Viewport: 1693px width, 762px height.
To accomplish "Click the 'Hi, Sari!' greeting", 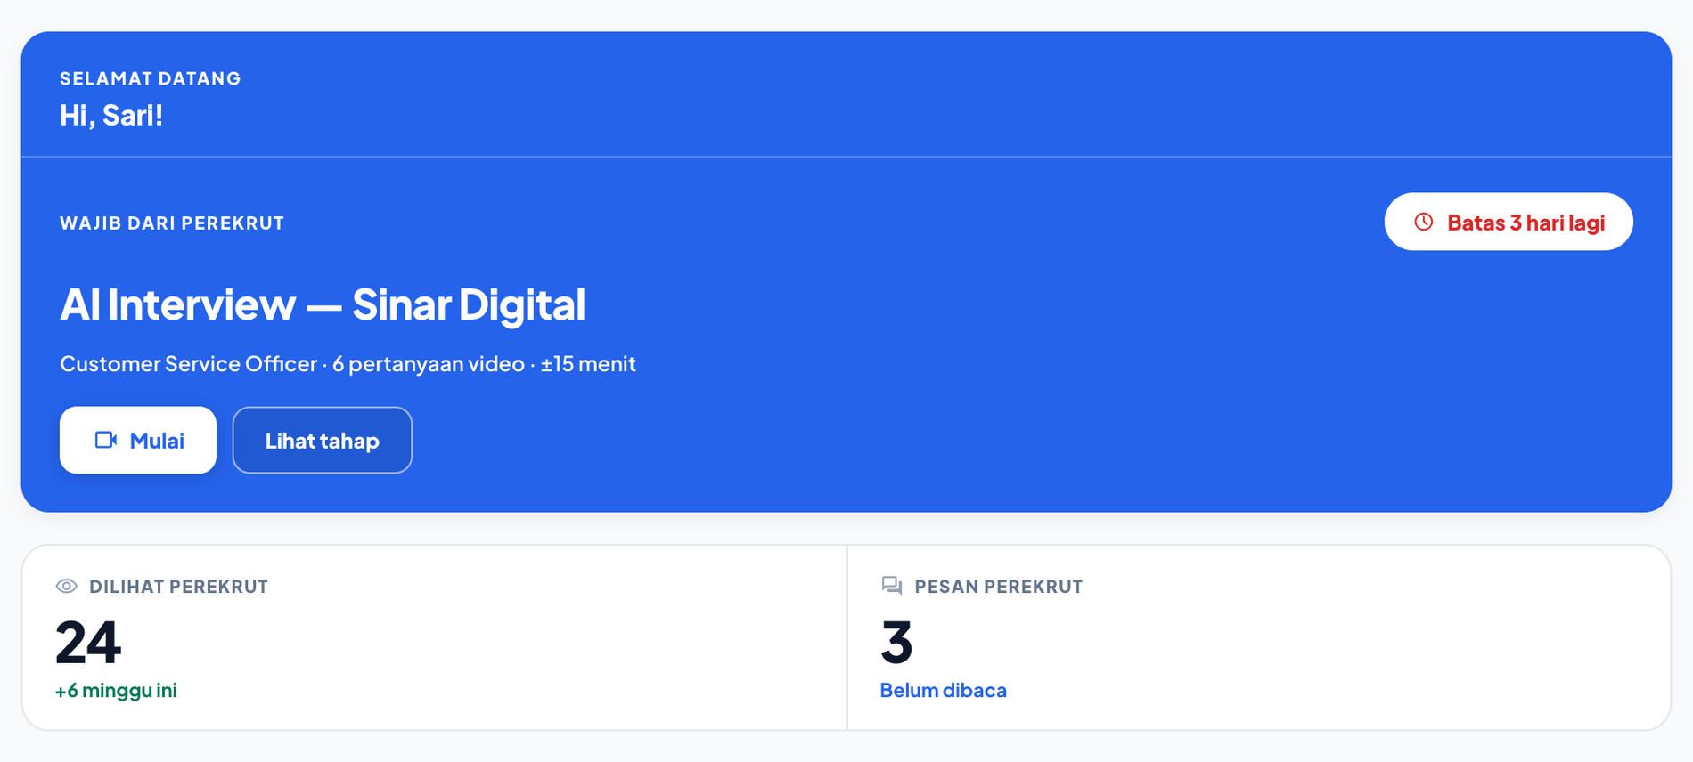I will tap(111, 115).
